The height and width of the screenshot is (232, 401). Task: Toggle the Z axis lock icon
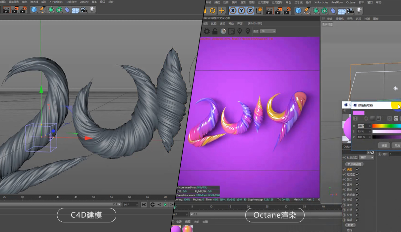pos(250,11)
